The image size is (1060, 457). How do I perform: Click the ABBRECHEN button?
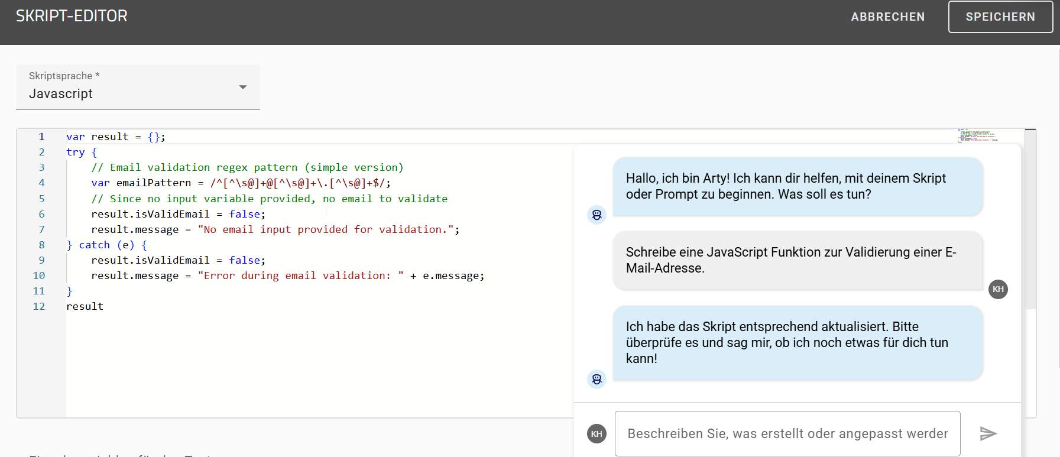[887, 17]
